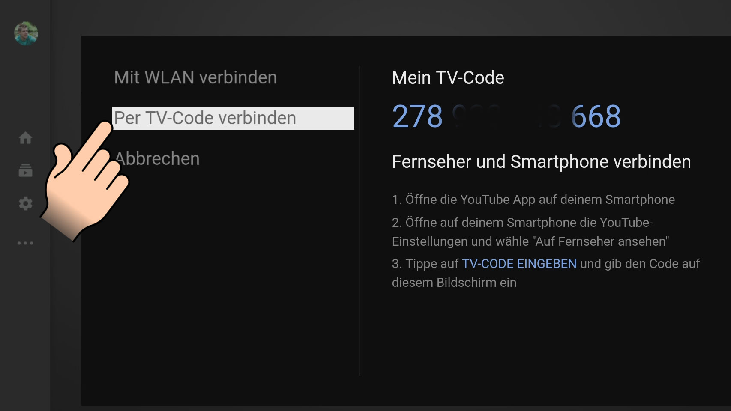The image size is (731, 411).
Task: Open Settings with the gear icon
Action: click(x=25, y=203)
